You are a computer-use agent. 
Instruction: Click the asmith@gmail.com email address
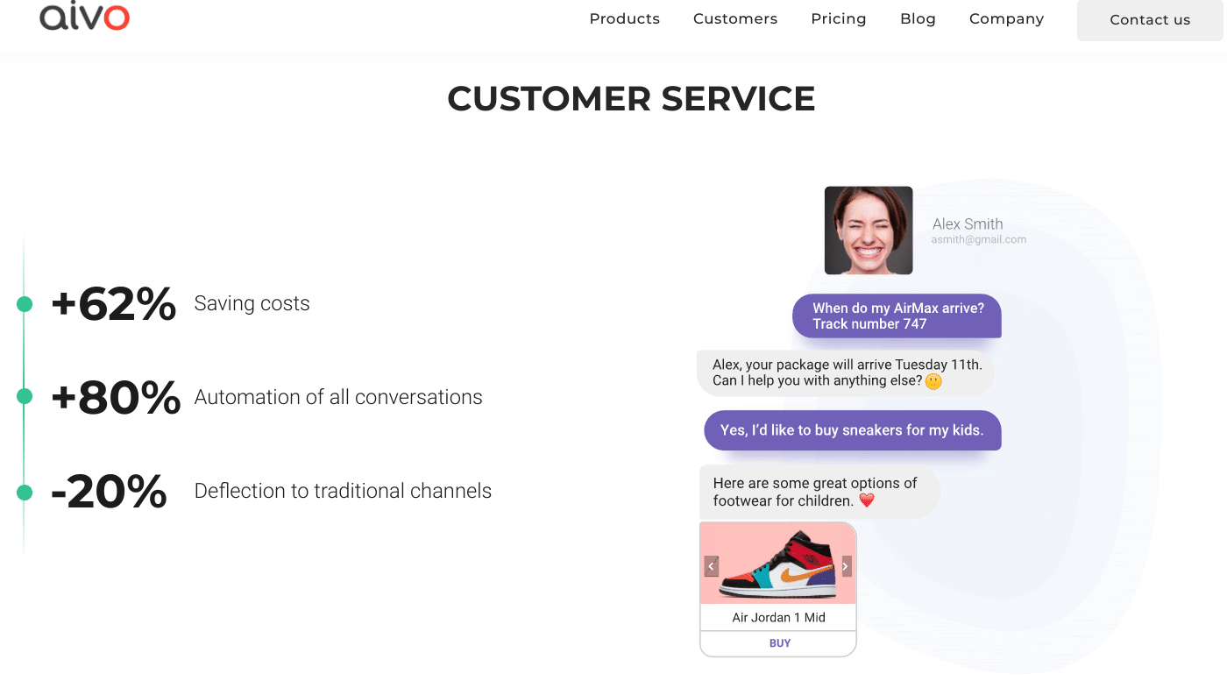pos(978,239)
